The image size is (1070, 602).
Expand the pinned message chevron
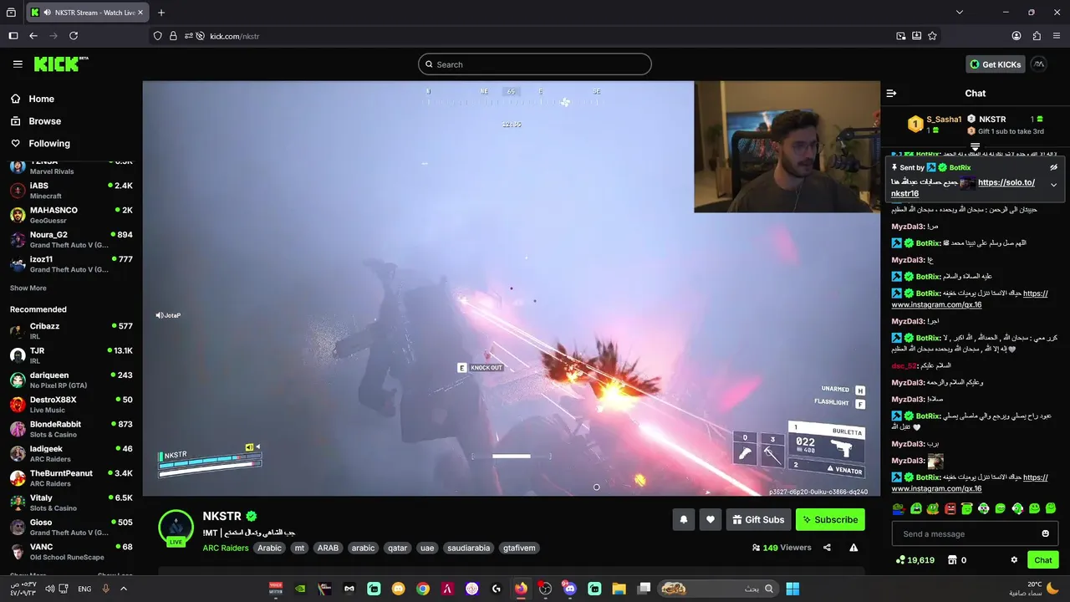pos(1053,185)
